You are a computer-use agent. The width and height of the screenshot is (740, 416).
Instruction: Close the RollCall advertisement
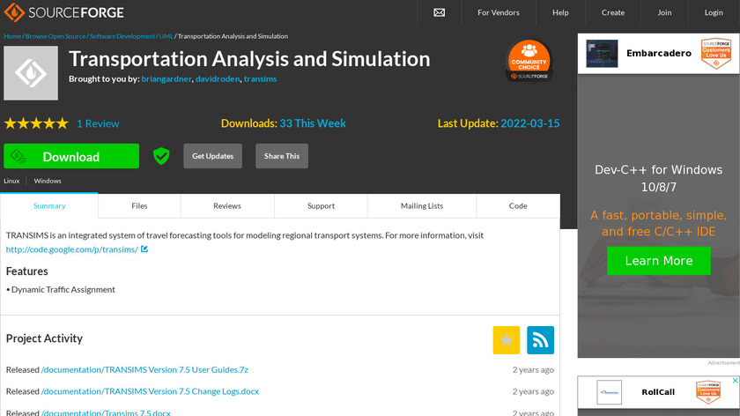pyautogui.click(x=735, y=381)
